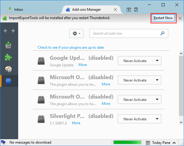Click the Google Update plugin brick icon
The height and width of the screenshot is (146, 184).
pos(41,61)
